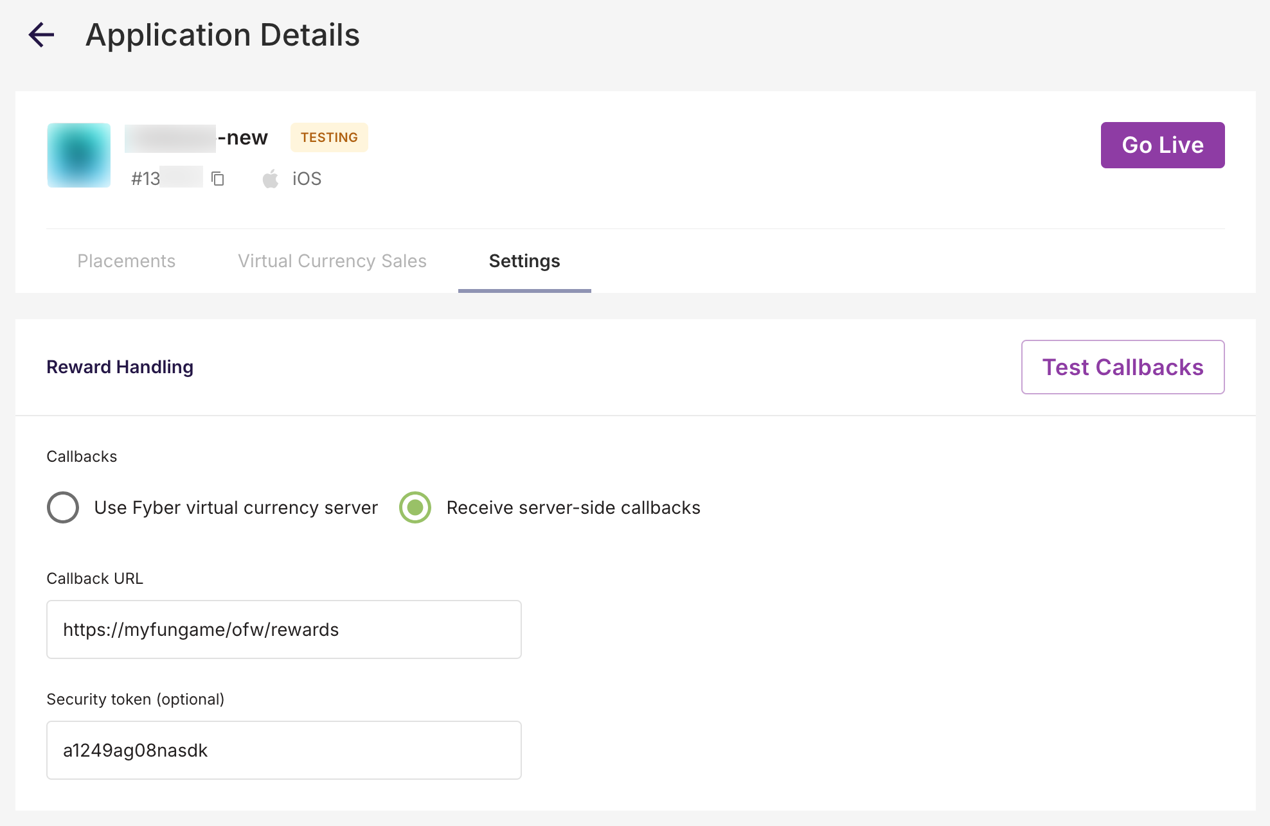Open the Settings tab

pos(524,261)
